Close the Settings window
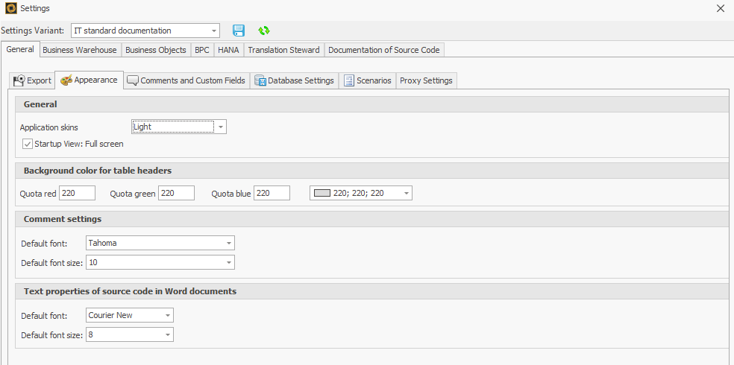 pyautogui.click(x=720, y=8)
